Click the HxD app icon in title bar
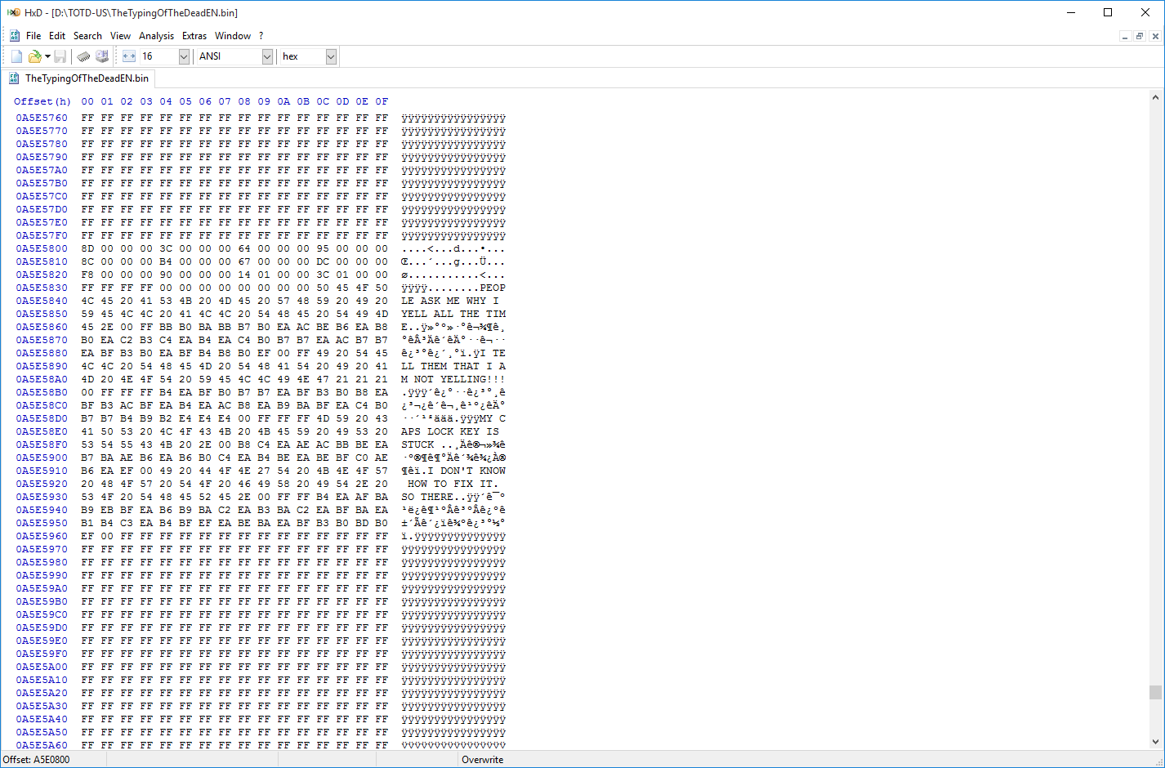This screenshot has width=1165, height=768. click(14, 13)
